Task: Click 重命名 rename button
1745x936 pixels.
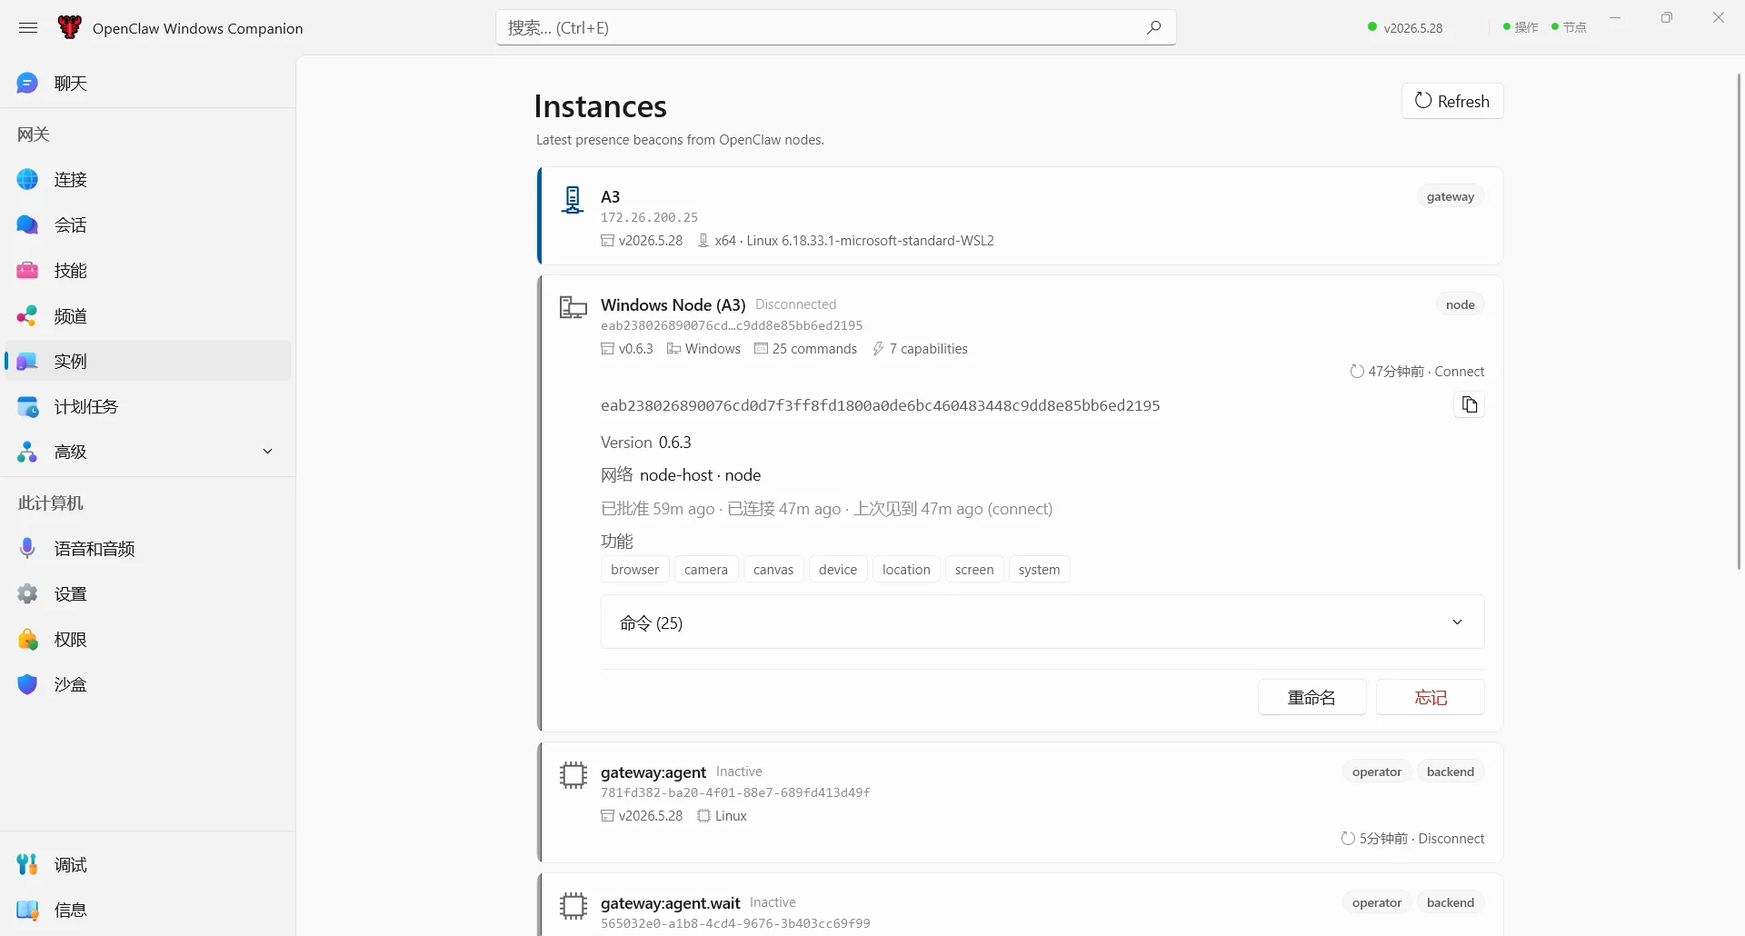Action: (1312, 698)
